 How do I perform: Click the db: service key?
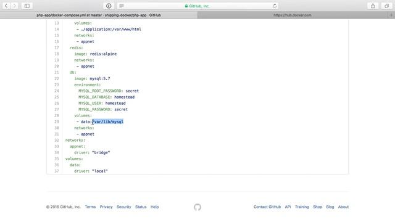(73, 73)
